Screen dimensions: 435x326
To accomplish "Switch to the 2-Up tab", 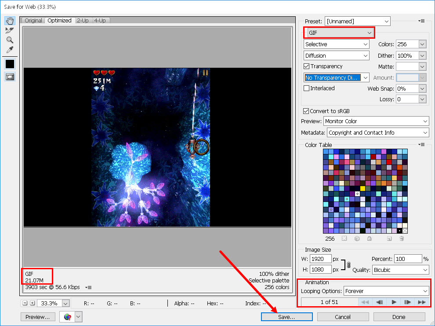I will click(x=83, y=21).
